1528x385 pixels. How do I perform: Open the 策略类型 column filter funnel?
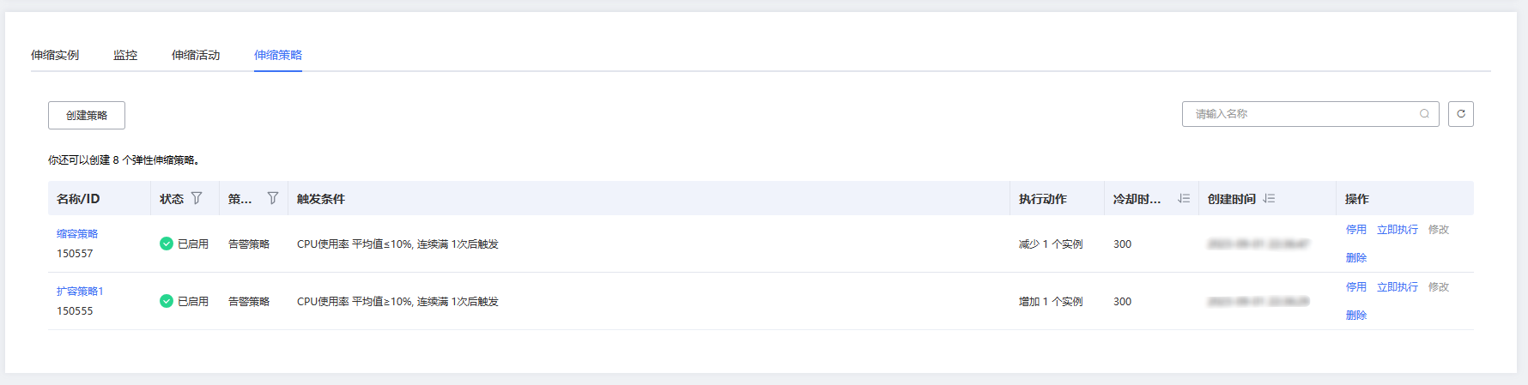click(273, 198)
